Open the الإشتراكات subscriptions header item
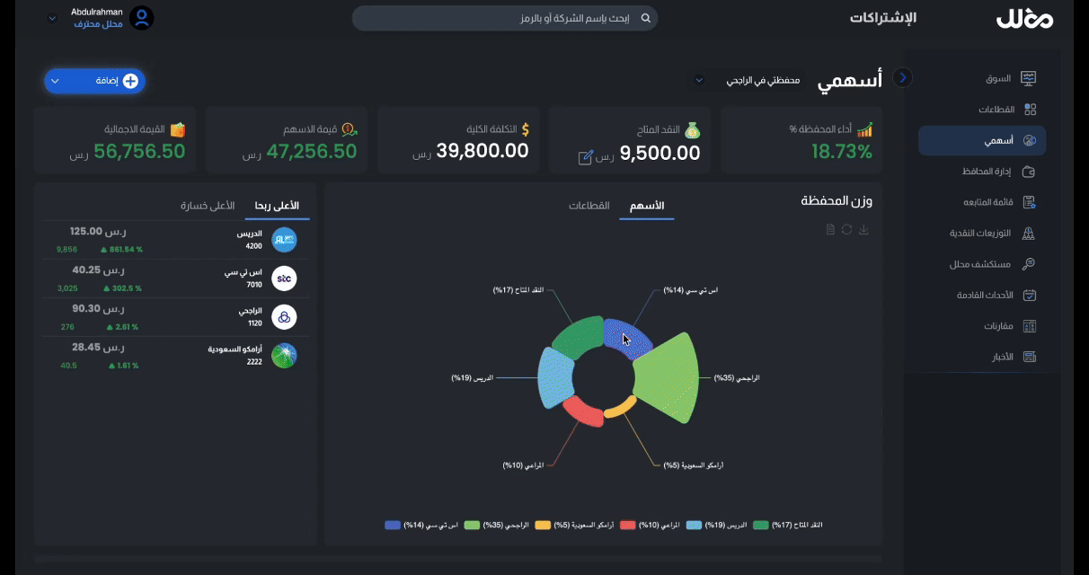Image resolution: width=1089 pixels, height=575 pixels. click(x=883, y=18)
